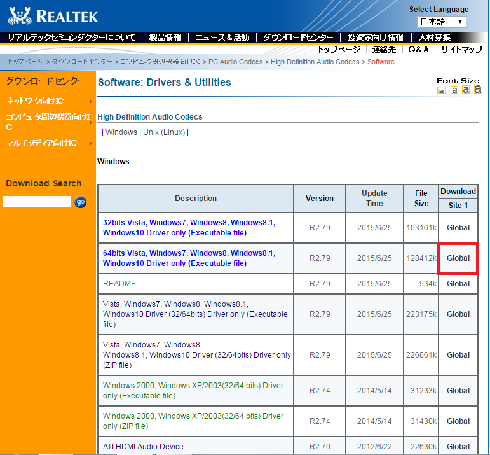This screenshot has width=490, height=455.
Task: Click 32/64bits Driver only ZIP file description
Action: tap(197, 355)
